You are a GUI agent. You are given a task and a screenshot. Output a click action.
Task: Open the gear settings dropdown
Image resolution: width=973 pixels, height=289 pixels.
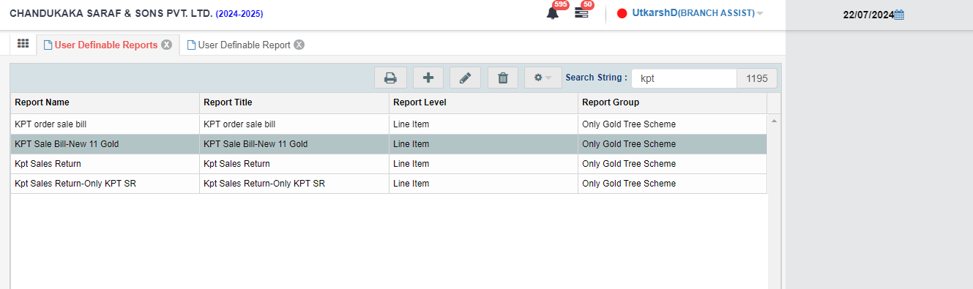pos(543,78)
